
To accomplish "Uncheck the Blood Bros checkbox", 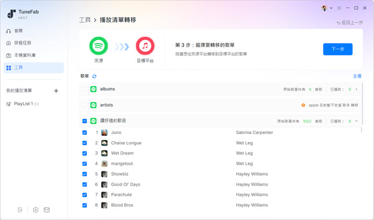I will coord(85,205).
